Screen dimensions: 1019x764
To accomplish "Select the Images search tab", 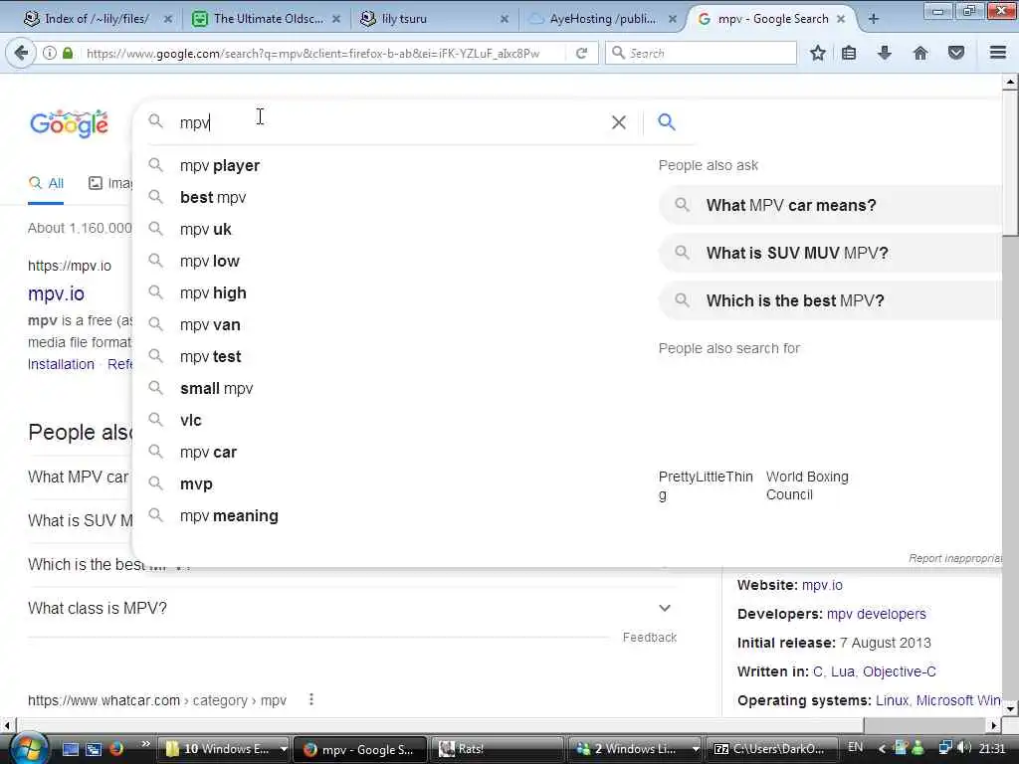I will pos(109,183).
